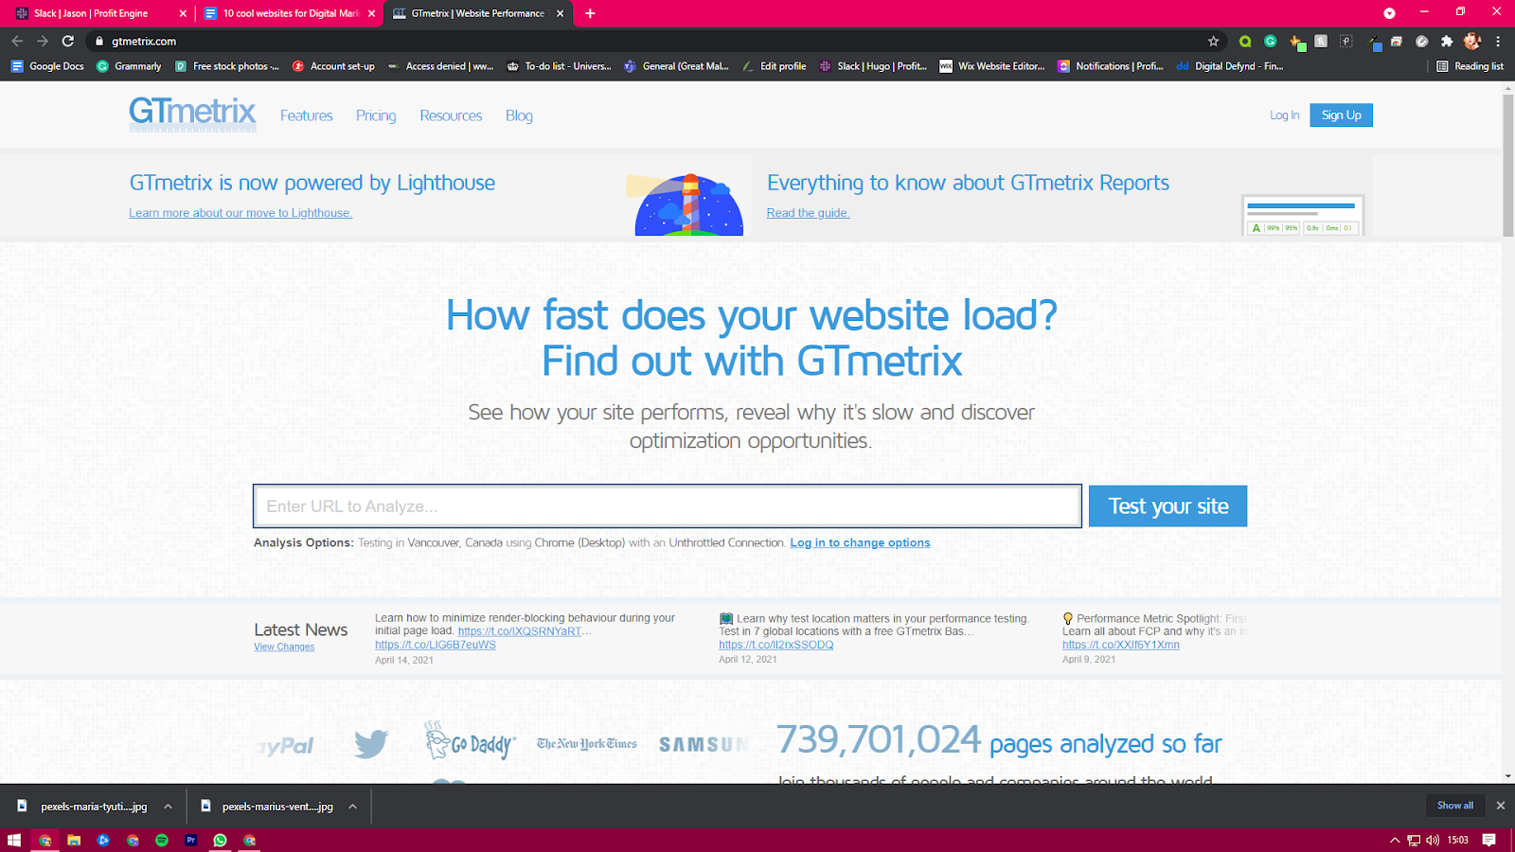Image resolution: width=1515 pixels, height=852 pixels.
Task: Close the downloads bar
Action: (1500, 806)
